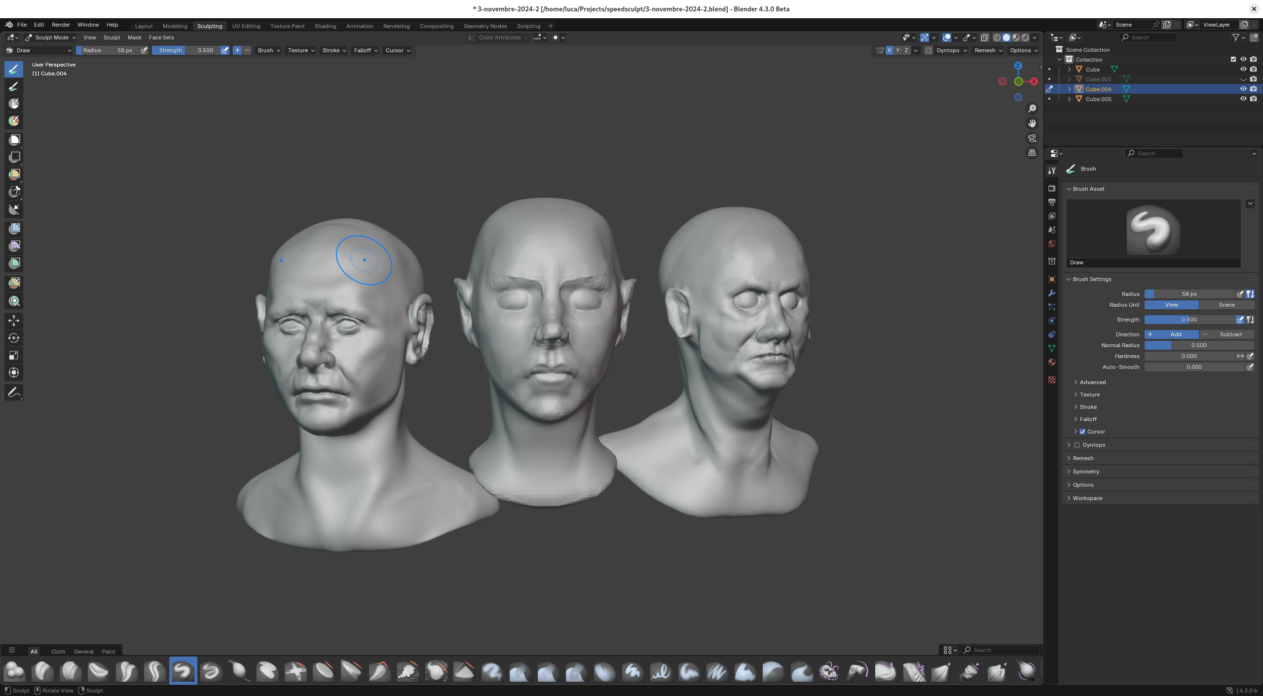This screenshot has width=1263, height=696.
Task: Select the Mask brush tool
Action: (14, 104)
